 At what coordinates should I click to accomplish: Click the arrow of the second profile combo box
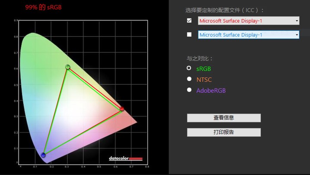click(297, 35)
